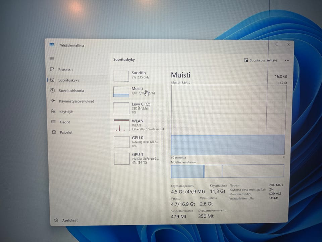The image size is (322, 242).
Task: Click the Käynnistyssovellukset gauge icon
Action: (53, 101)
